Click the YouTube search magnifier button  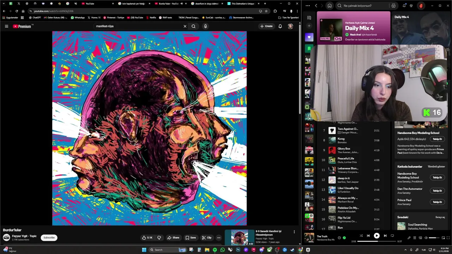194,26
